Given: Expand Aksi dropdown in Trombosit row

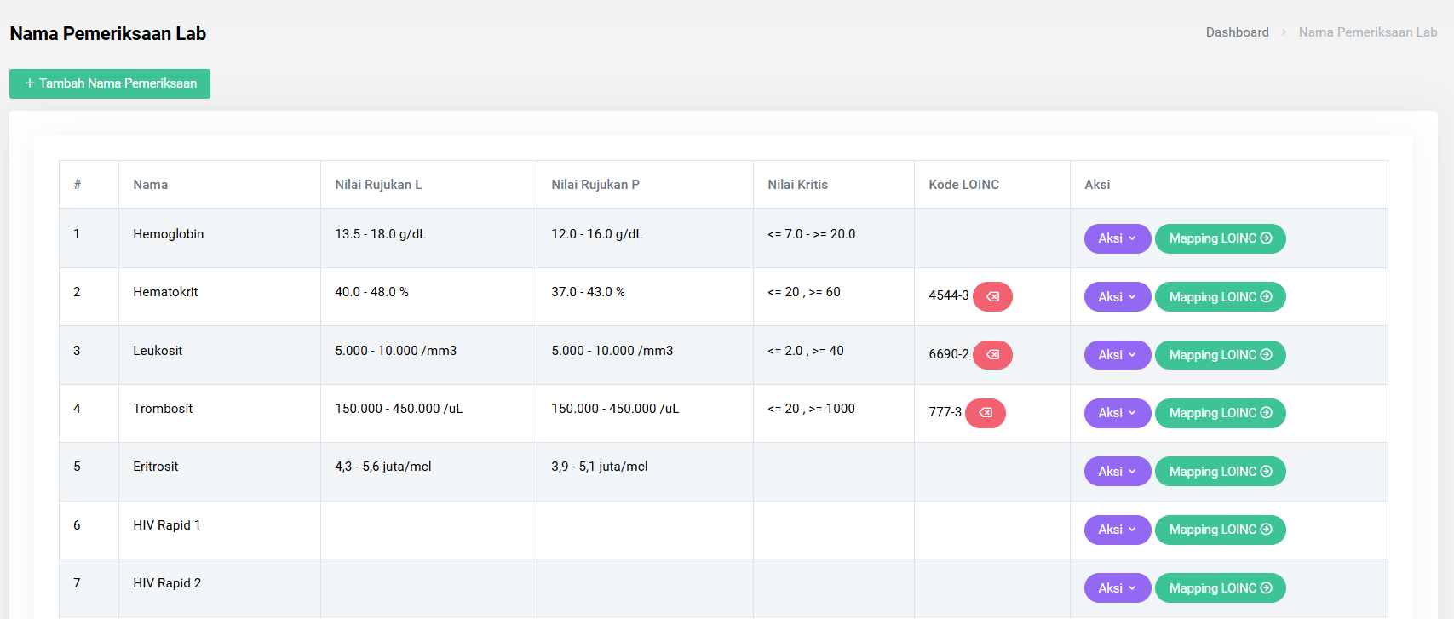Looking at the screenshot, I should pyautogui.click(x=1118, y=413).
